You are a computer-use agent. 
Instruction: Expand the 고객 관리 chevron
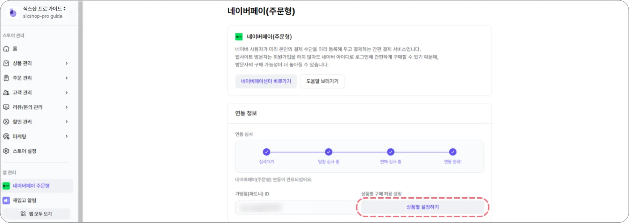pos(66,93)
